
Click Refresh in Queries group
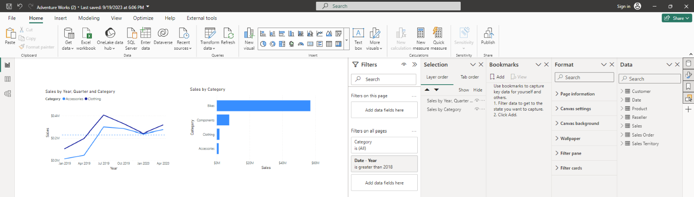point(228,36)
